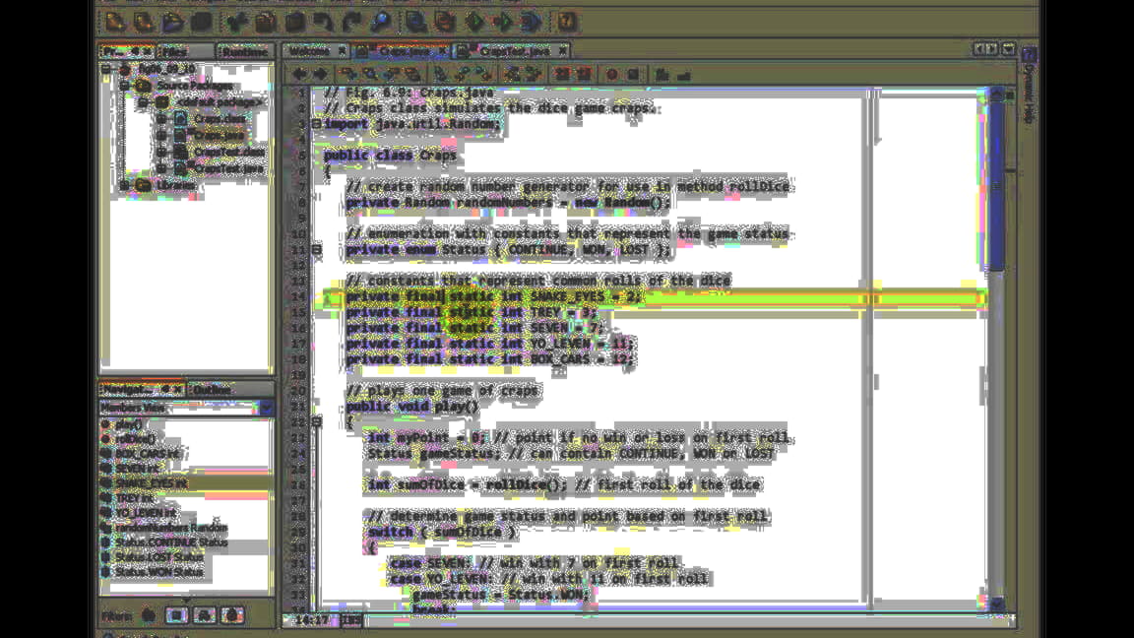Click the Redo arrow icon
Viewport: 1134px width, 638px height.
coord(351,22)
